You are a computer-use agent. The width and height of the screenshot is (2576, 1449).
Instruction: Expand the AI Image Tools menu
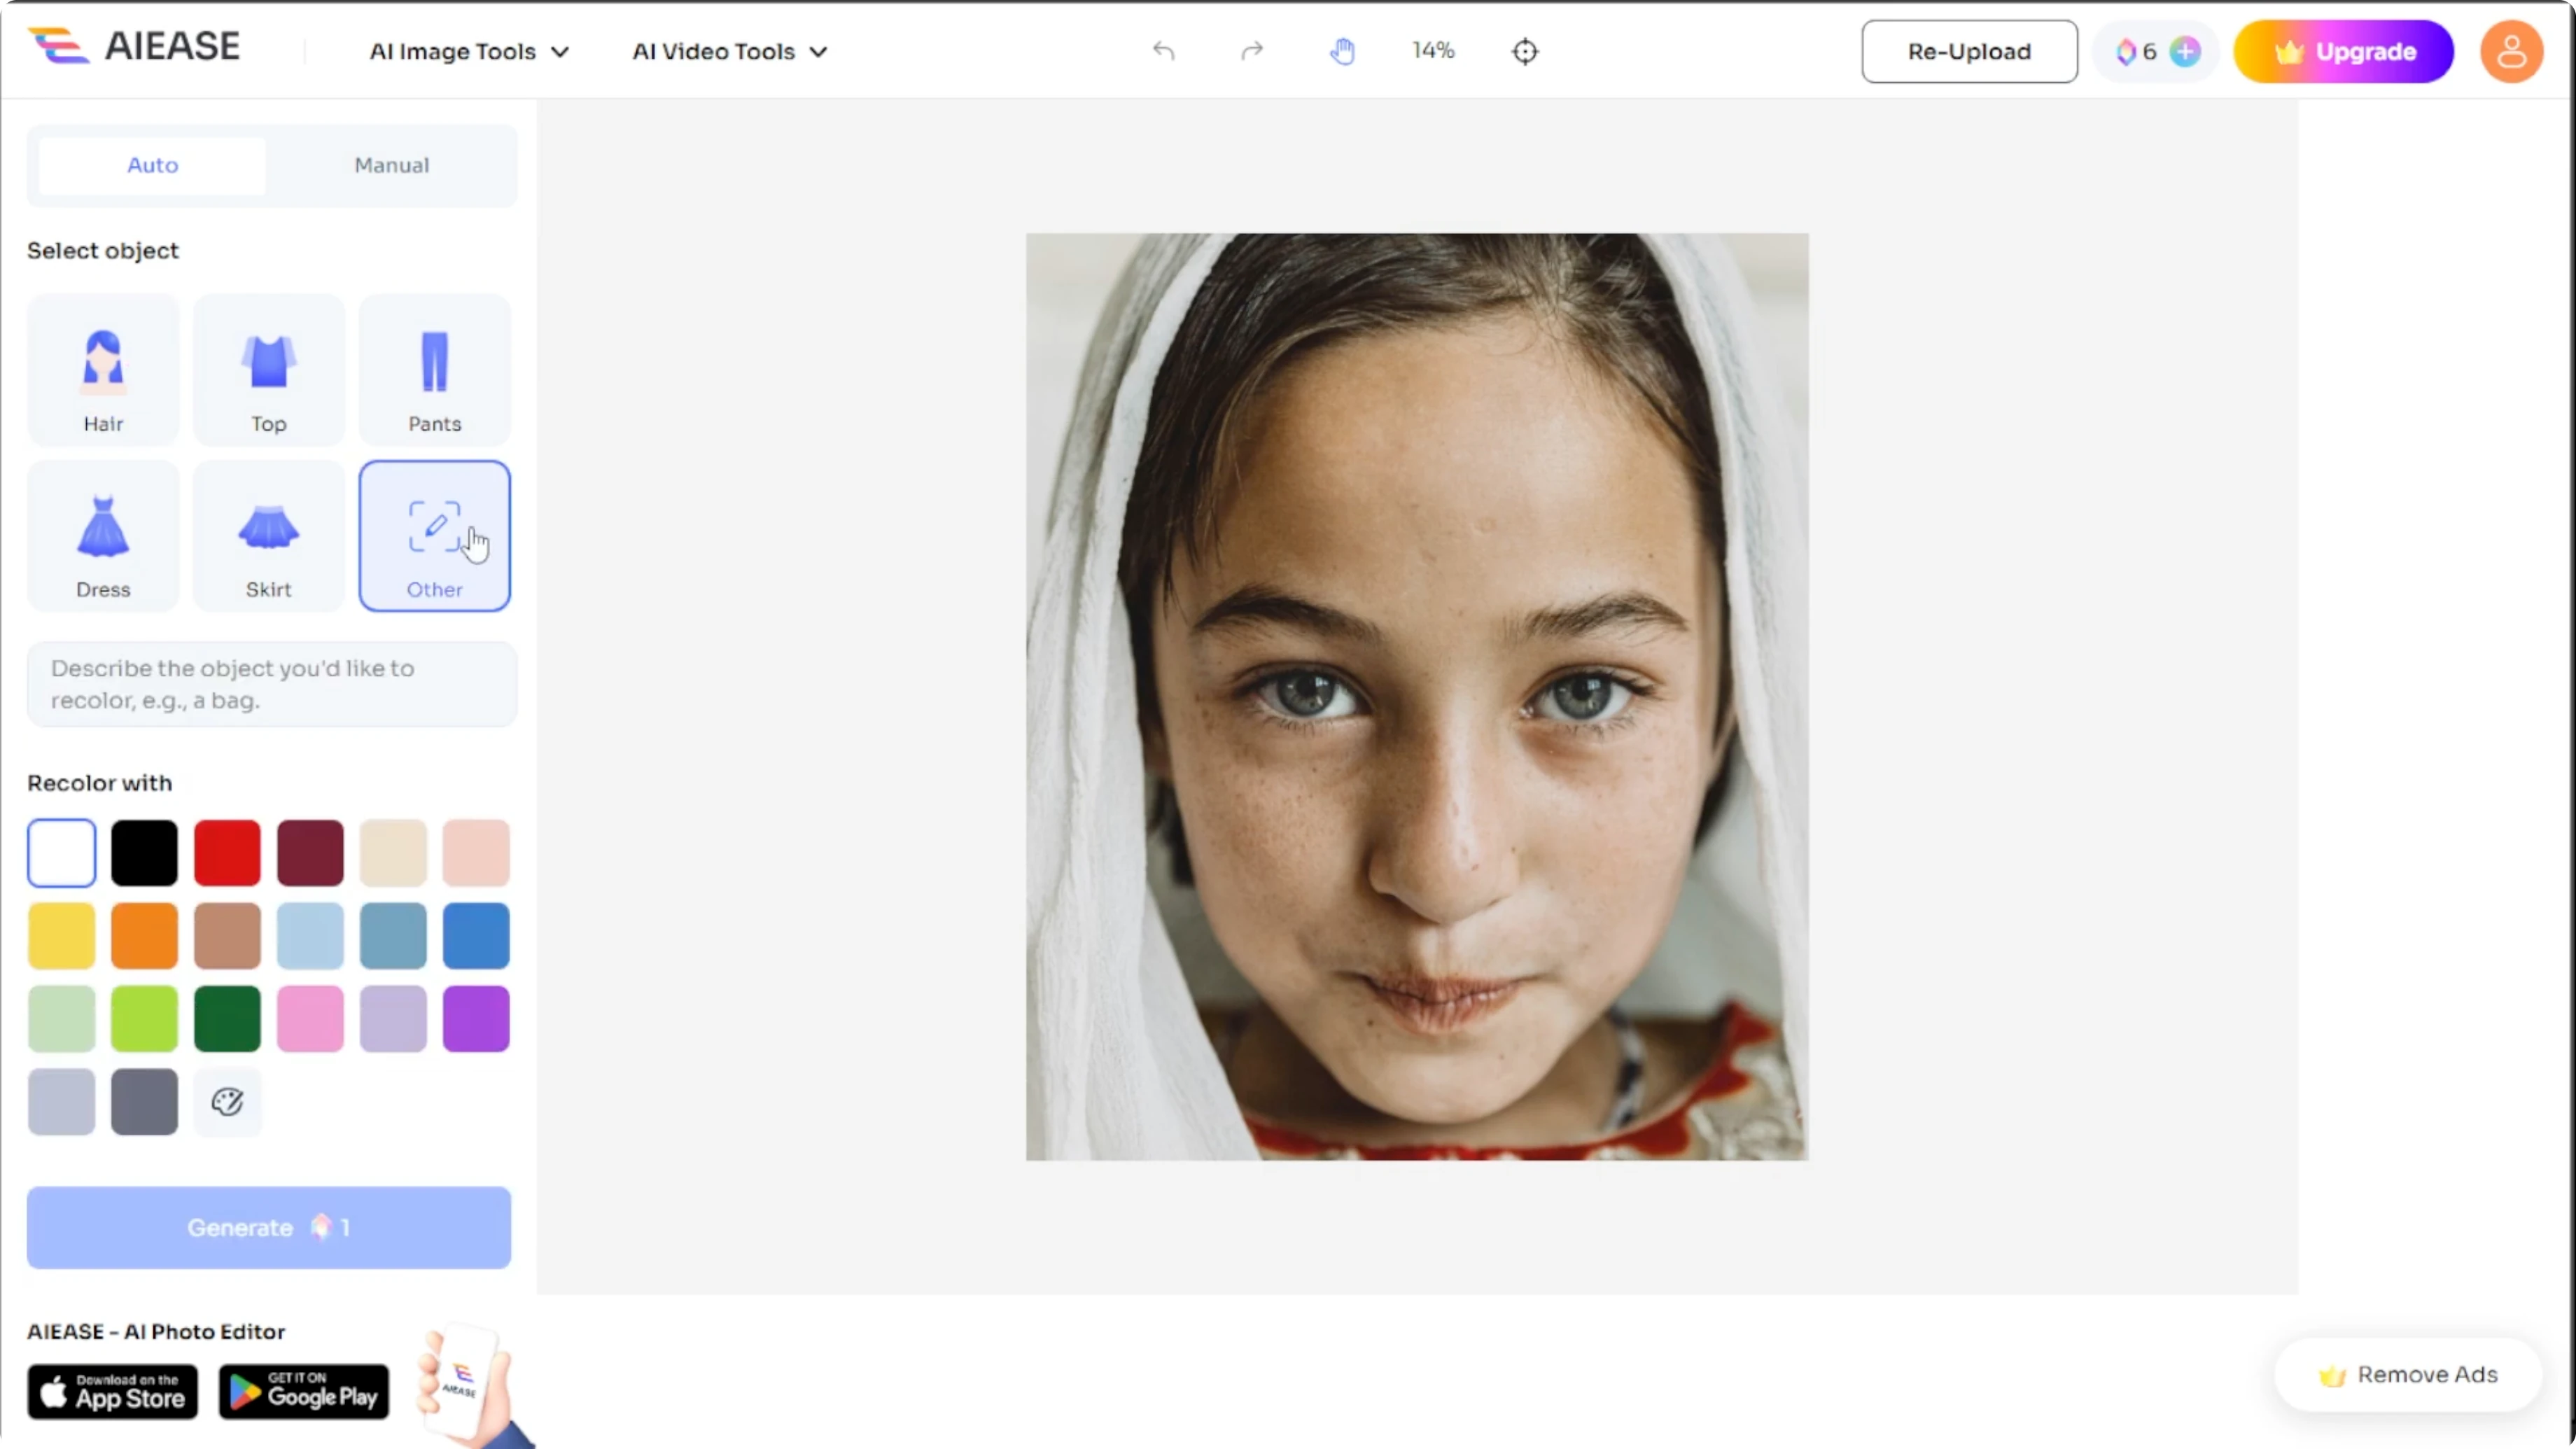coord(469,51)
